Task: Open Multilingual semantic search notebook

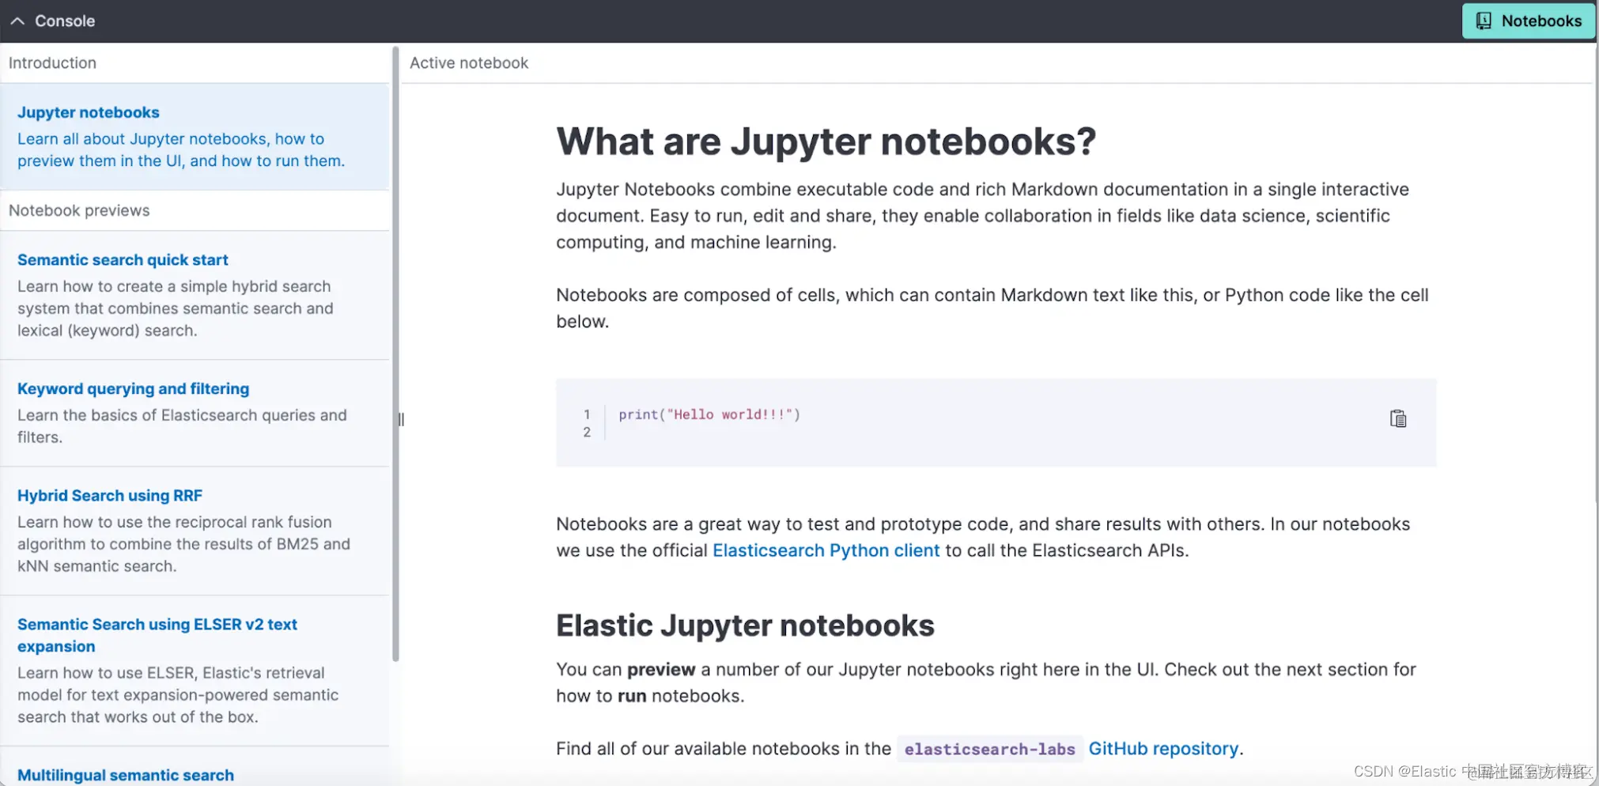Action: click(x=126, y=775)
